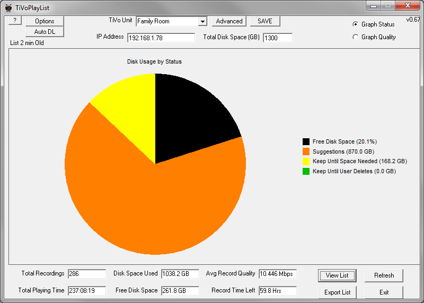Image resolution: width=424 pixels, height=303 pixels.
Task: Select the Graph Status radio button
Action: click(355, 24)
